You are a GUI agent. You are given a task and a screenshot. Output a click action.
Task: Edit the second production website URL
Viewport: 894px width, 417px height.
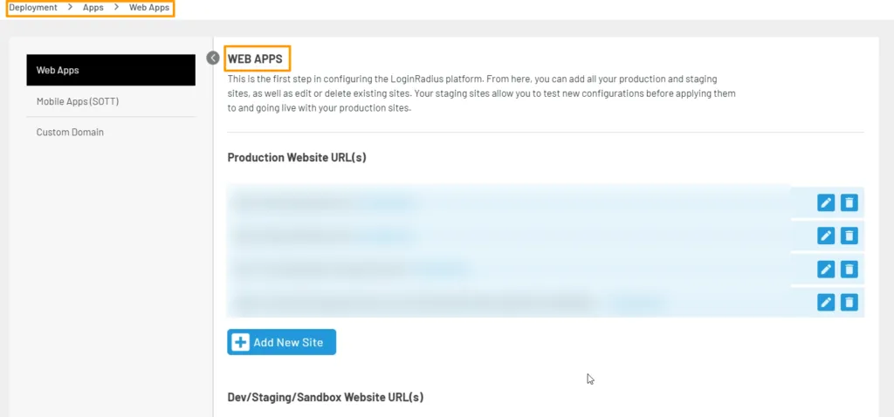point(826,236)
